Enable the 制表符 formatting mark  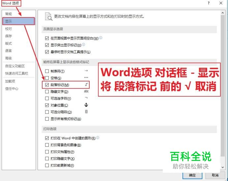(47, 71)
